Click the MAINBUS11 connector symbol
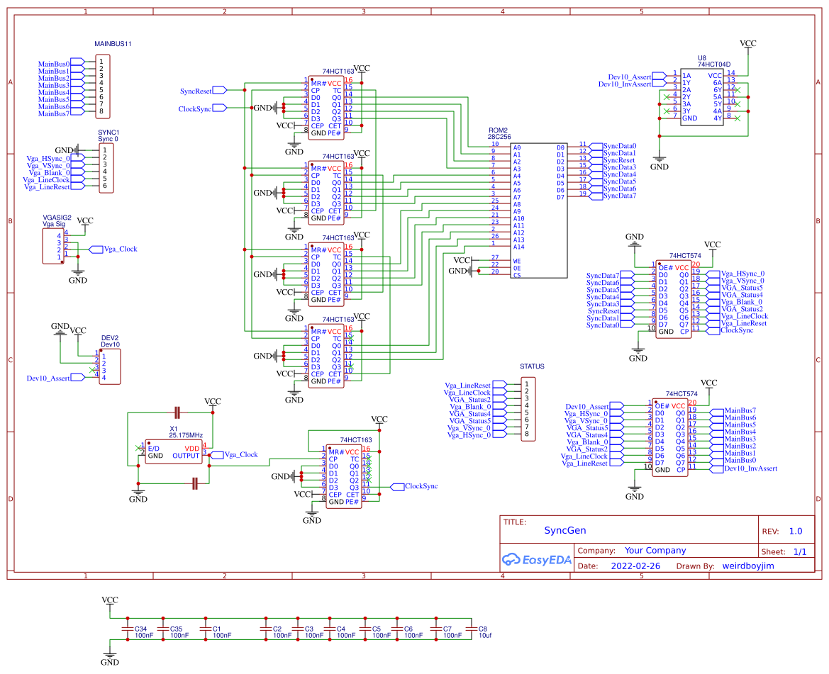The image size is (829, 674). coord(103,86)
